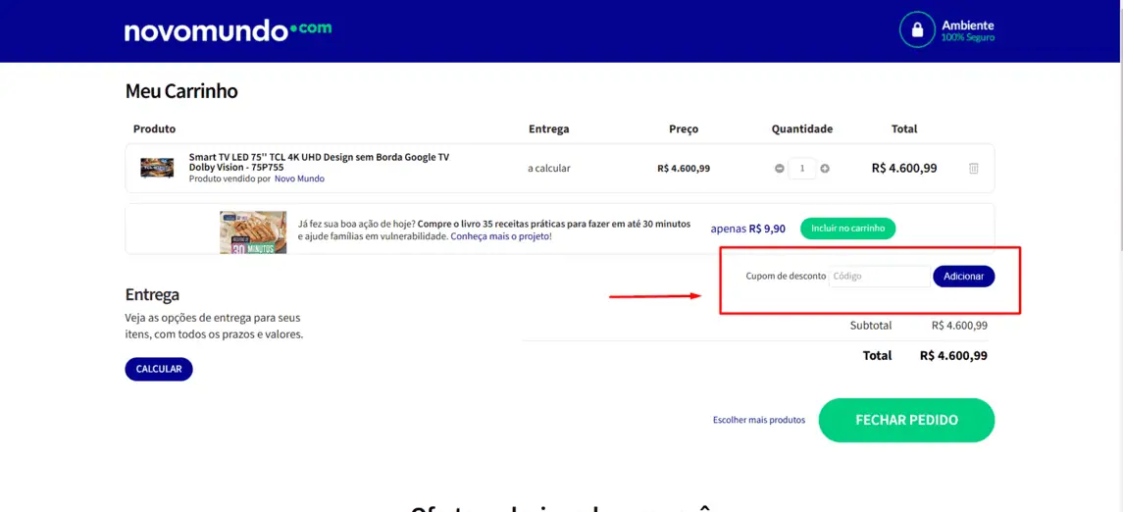Screen dimensions: 1123x512
Task: Click FECHAR PEDIDO button
Action: point(906,421)
